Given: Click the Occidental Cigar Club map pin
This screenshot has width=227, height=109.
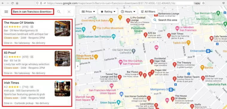Looking at the screenshot, I should click(x=152, y=61).
